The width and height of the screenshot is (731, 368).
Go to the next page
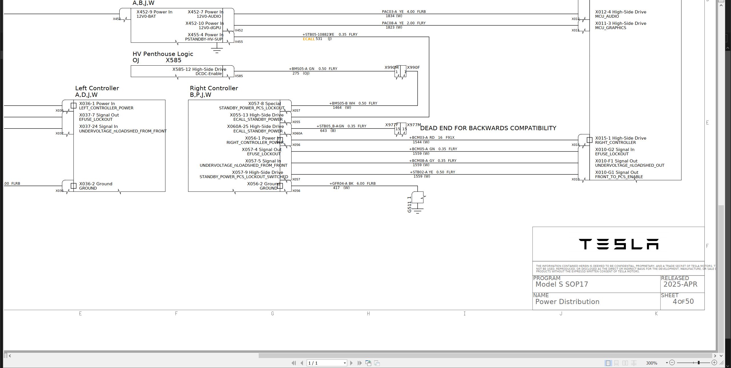click(x=352, y=363)
